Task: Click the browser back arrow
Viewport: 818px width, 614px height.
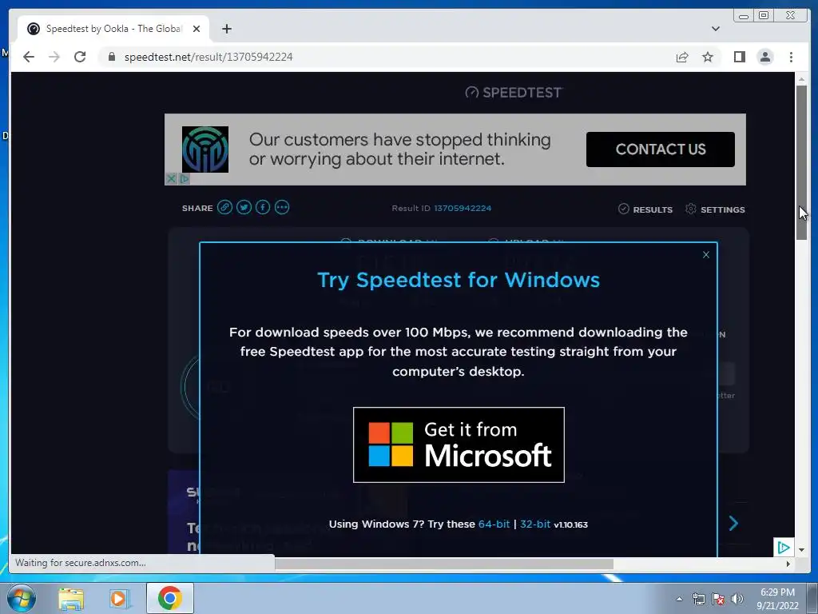Action: pos(29,57)
